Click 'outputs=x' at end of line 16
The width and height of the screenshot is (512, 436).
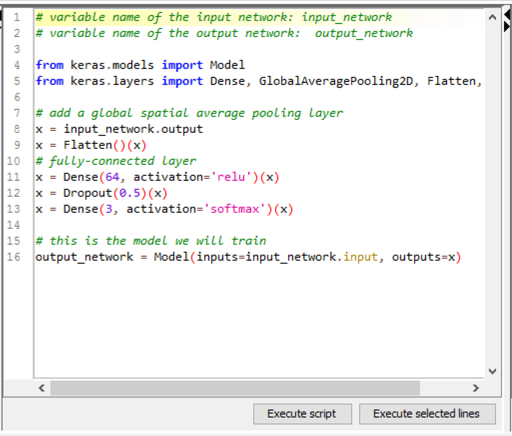(x=424, y=257)
